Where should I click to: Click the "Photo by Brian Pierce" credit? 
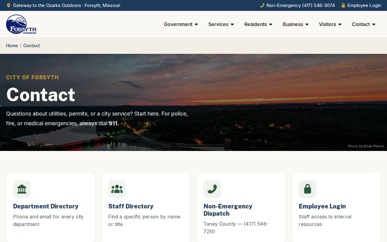click(366, 146)
